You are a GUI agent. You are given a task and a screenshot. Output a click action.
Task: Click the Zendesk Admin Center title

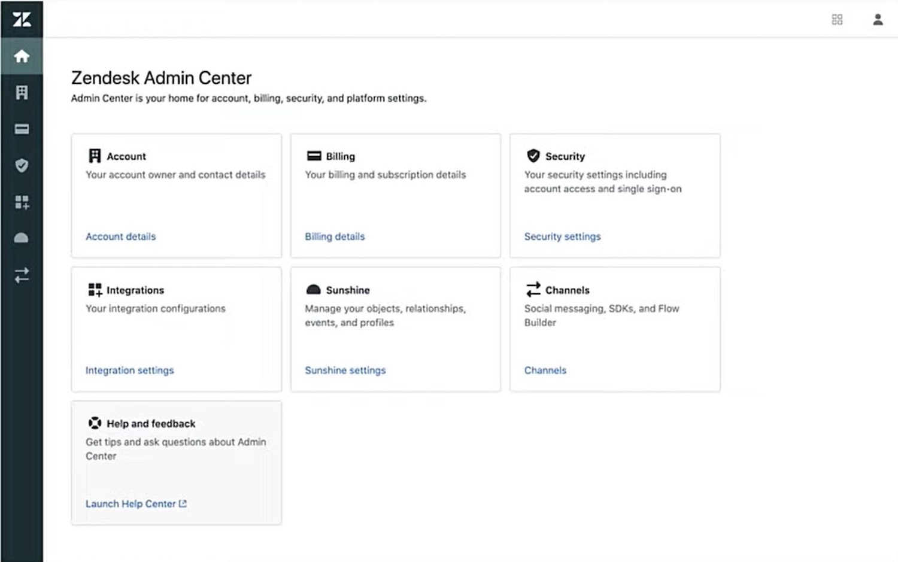(161, 78)
